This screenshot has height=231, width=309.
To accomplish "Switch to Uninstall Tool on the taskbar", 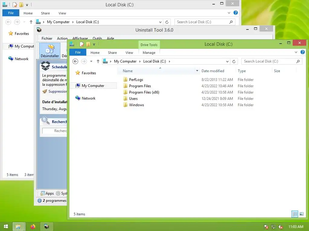I will coord(46,226).
